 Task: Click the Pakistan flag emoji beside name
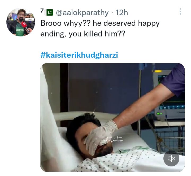(50, 12)
